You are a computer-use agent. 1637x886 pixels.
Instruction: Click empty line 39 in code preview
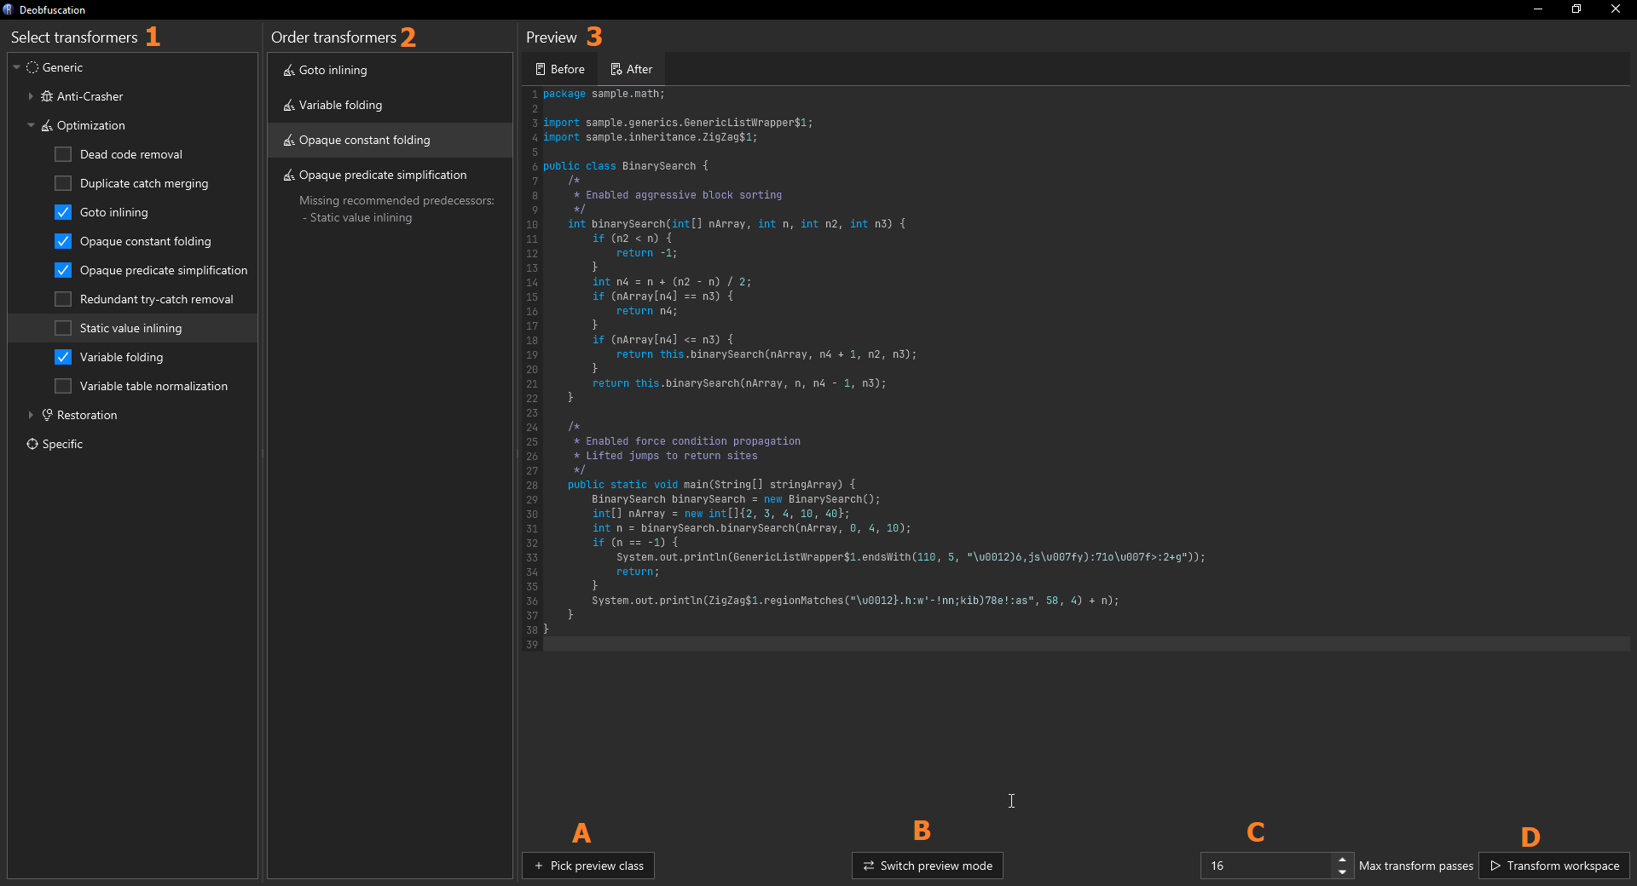pos(1086,644)
